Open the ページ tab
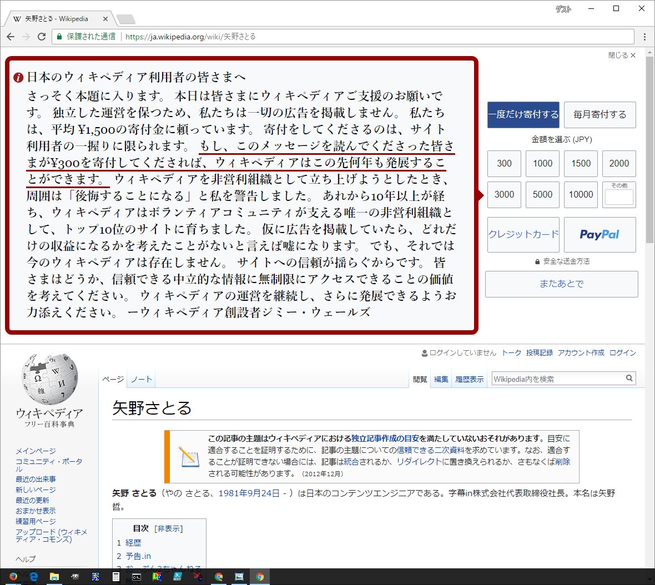Viewport: 655px width, 585px height. [113, 379]
